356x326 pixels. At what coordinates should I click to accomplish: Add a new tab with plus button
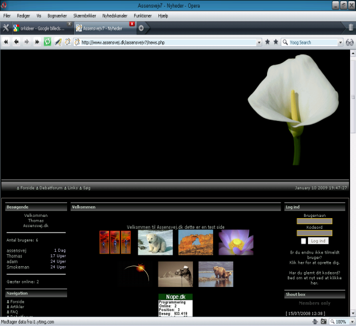pos(141,28)
